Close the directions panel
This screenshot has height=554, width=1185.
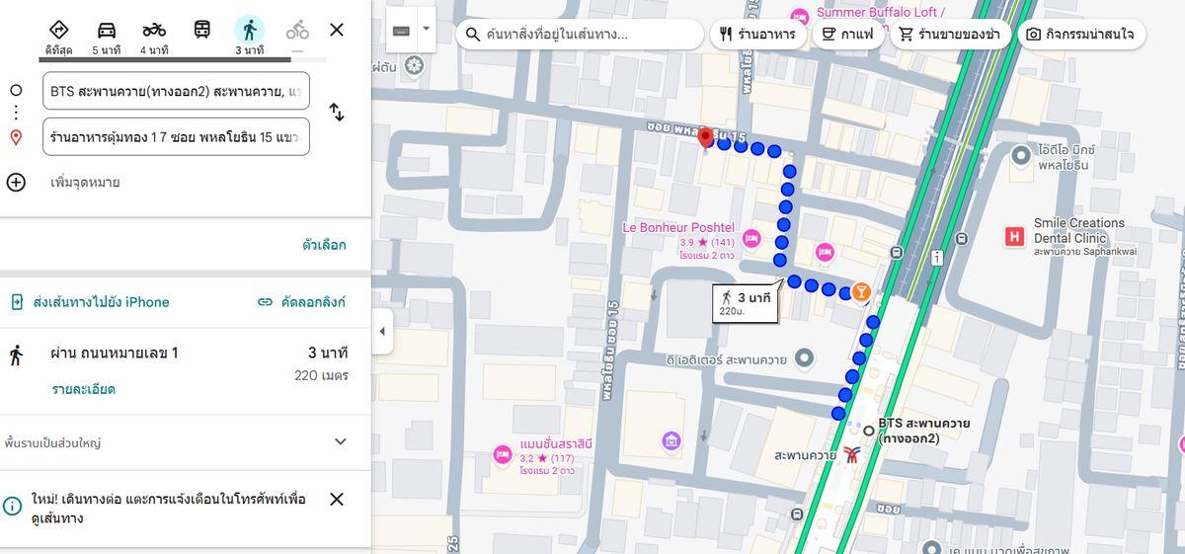coord(337,30)
